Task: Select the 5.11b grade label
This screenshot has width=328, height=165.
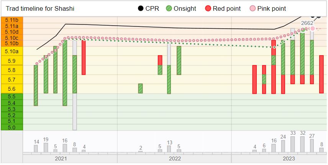Action: pyautogui.click(x=12, y=20)
